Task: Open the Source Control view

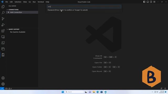Action: [3, 19]
